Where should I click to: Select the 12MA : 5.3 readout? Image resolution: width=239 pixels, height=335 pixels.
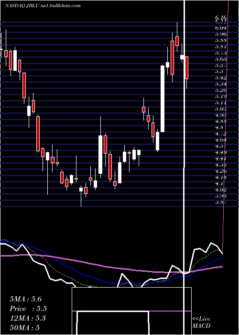click(28, 318)
